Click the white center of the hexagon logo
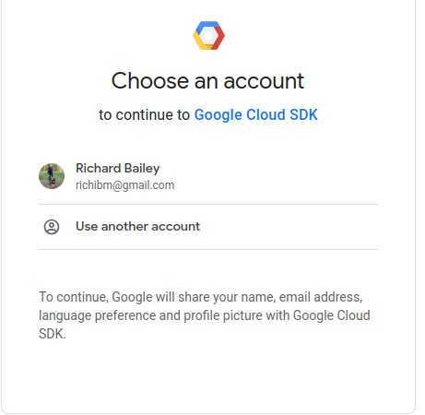The image size is (425, 415). 208,36
